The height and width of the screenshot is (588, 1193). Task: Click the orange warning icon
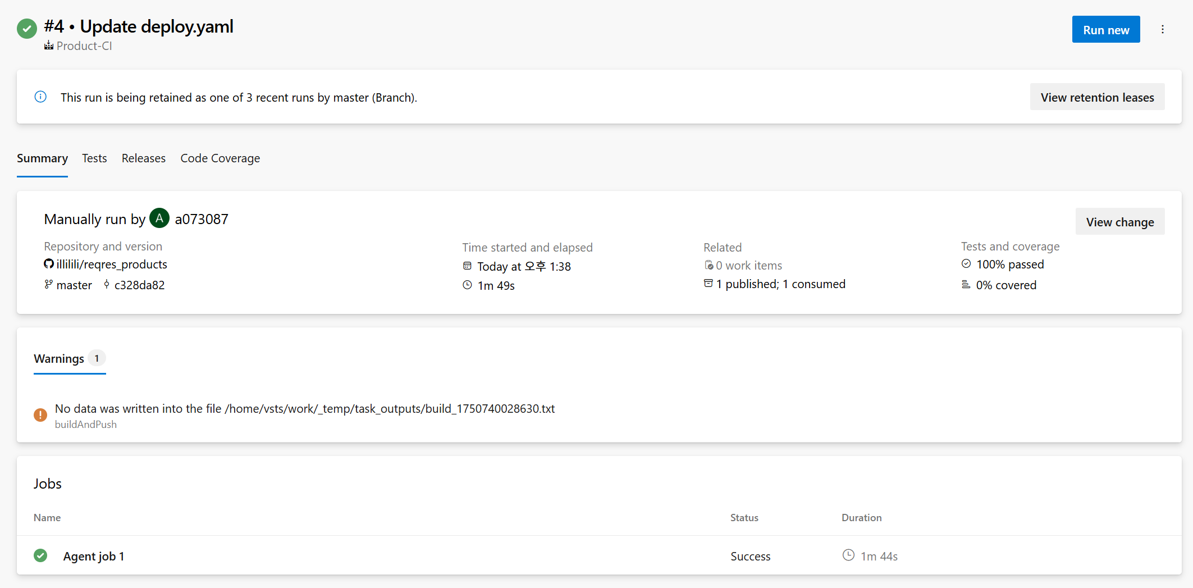[x=40, y=415]
